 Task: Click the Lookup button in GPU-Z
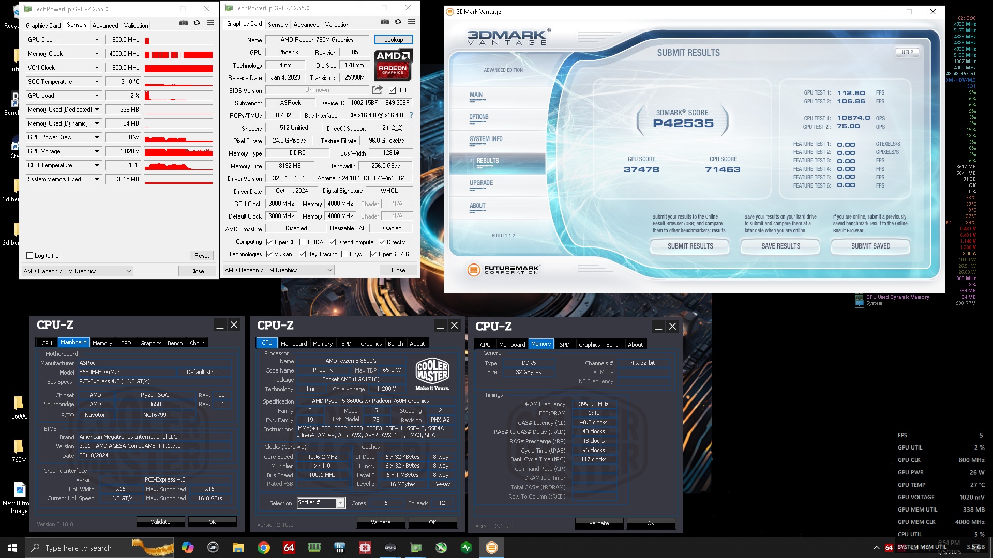pos(394,40)
